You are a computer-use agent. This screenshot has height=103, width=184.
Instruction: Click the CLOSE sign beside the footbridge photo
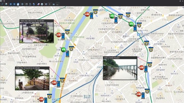click(59, 35)
